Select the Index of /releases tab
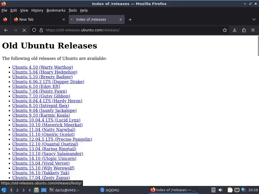259x194 pixels. [x=97, y=19]
